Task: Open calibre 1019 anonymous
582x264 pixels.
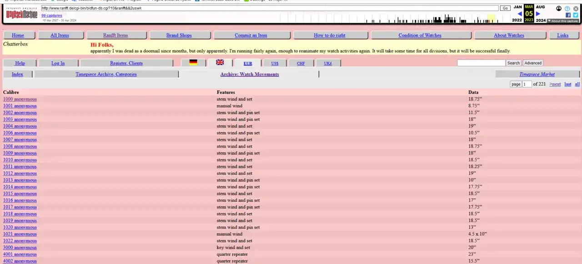Action: click(20, 220)
